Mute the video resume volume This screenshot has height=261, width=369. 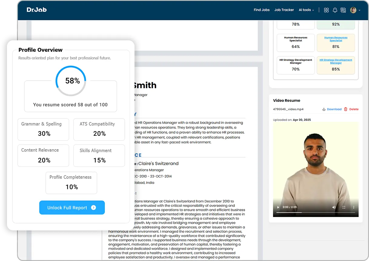click(x=334, y=207)
